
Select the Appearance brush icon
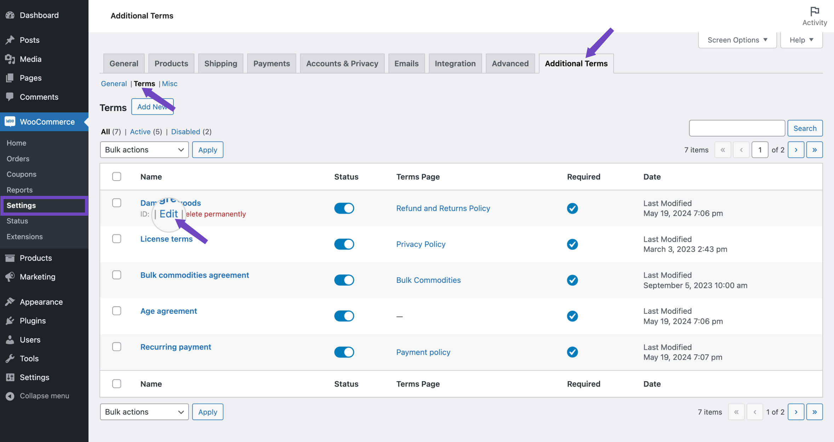coord(10,302)
